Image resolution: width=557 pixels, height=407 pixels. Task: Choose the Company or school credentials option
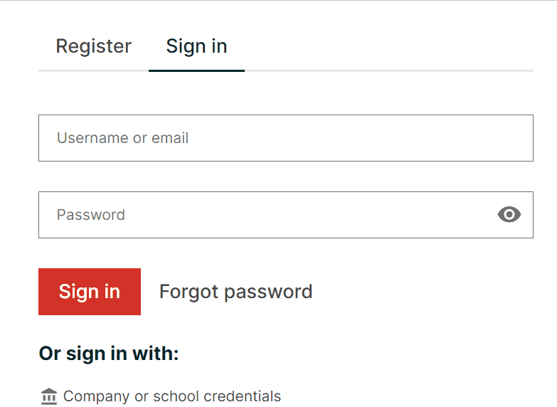pos(171,396)
